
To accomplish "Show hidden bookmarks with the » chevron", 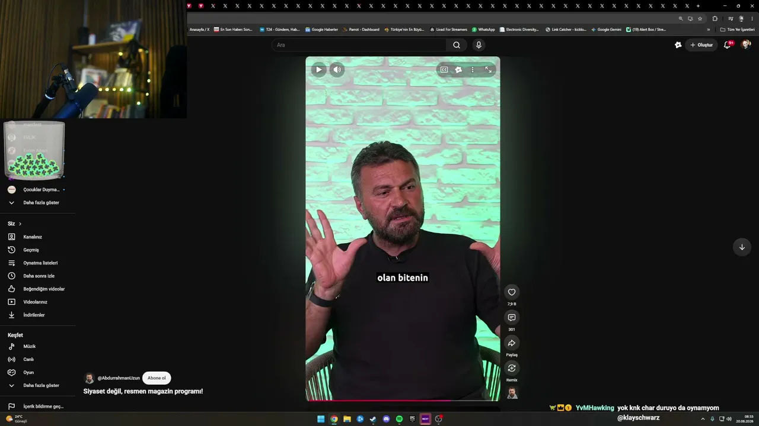I will (708, 30).
